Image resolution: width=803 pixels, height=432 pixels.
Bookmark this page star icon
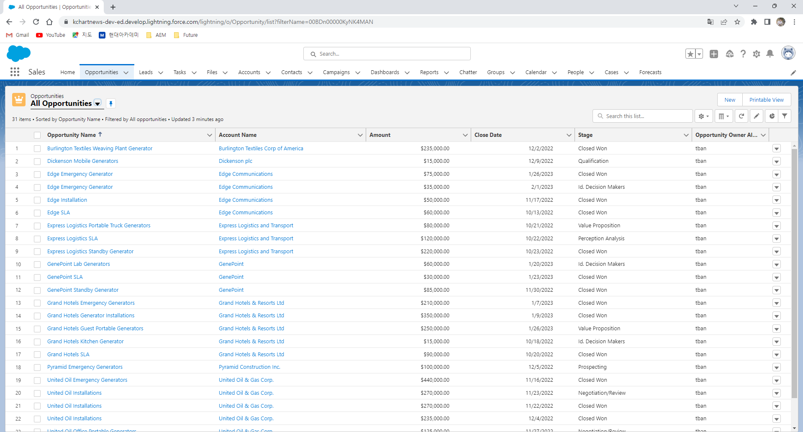coord(737,22)
